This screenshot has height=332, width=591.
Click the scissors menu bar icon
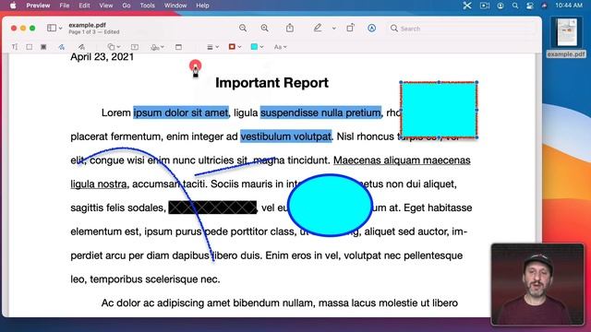point(467,6)
